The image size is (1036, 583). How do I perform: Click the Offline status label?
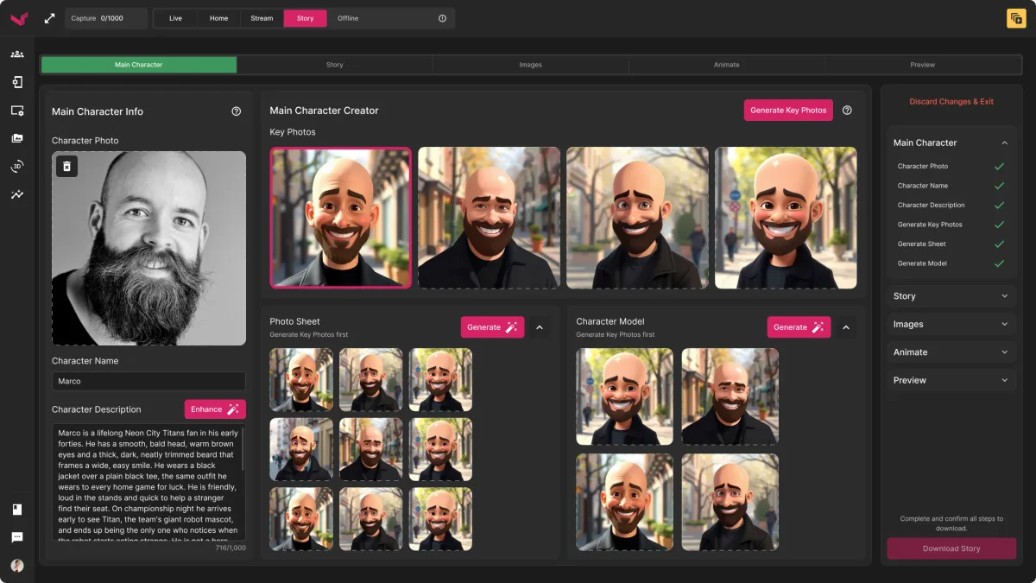[x=348, y=18]
